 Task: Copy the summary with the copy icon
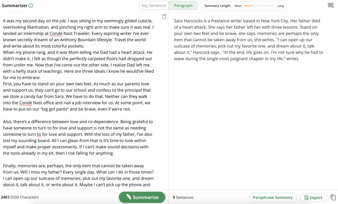(x=333, y=197)
